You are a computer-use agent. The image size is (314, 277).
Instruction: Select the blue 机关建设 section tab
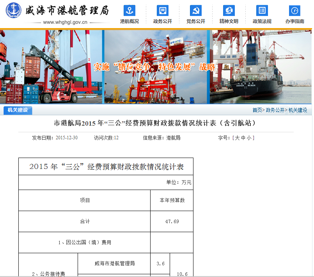coord(18,110)
